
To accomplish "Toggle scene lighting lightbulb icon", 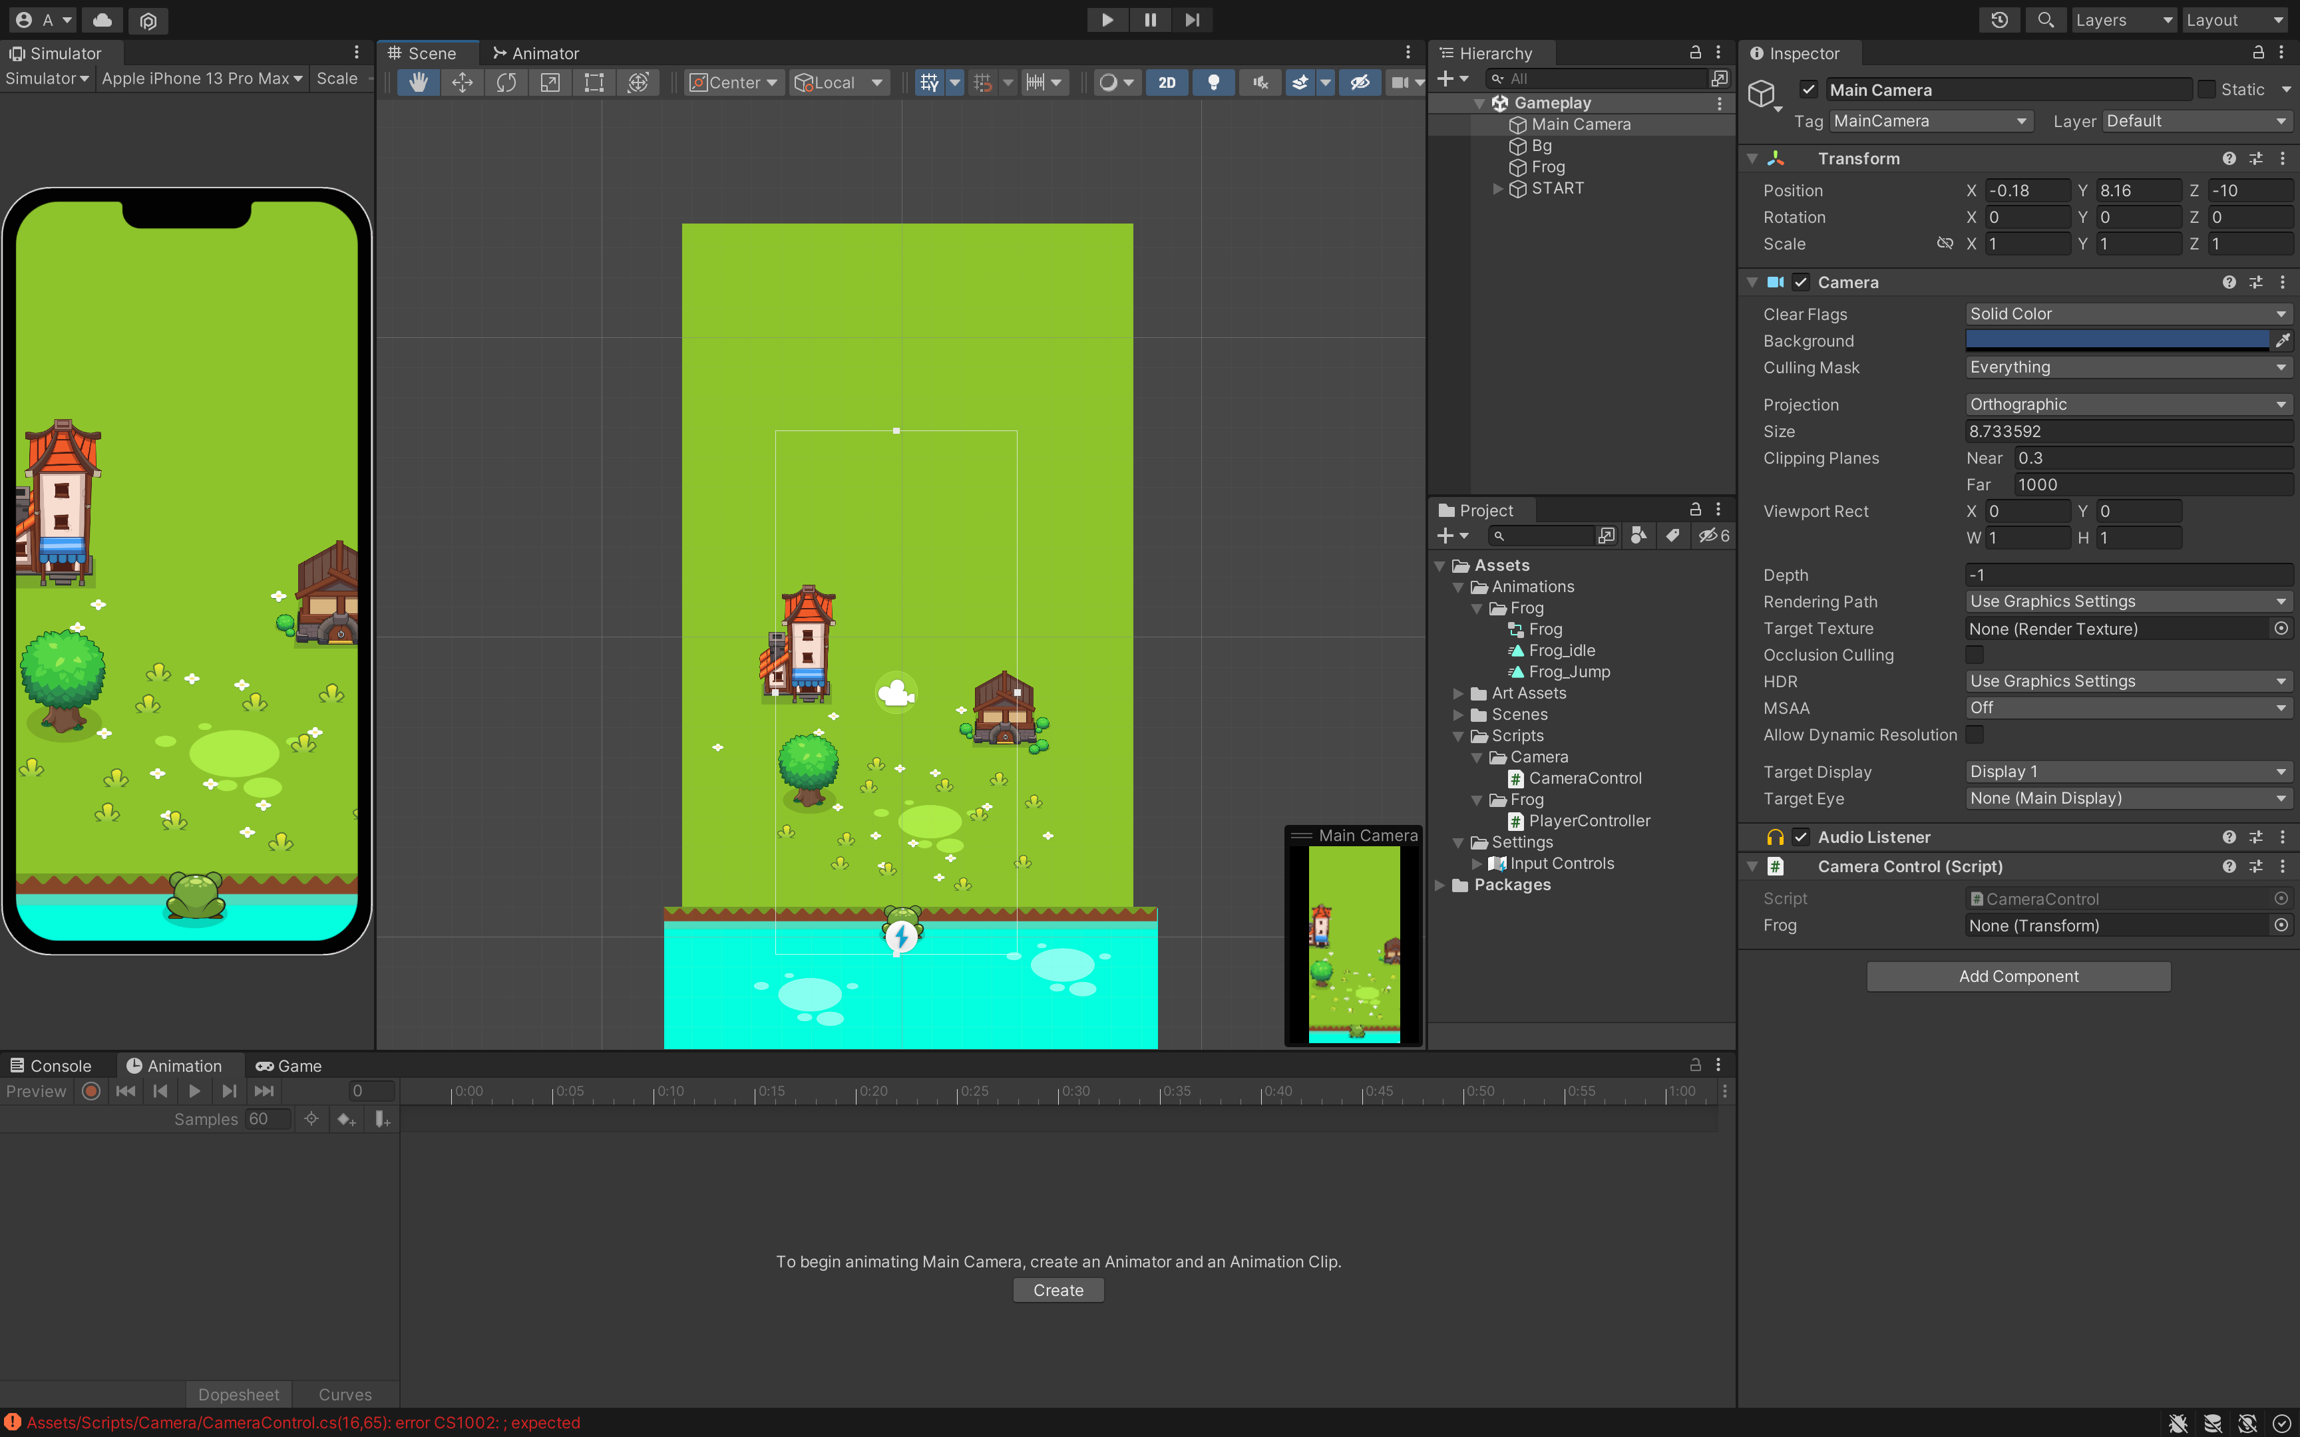I will (1214, 82).
